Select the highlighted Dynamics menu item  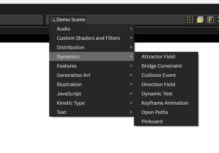(x=92, y=56)
